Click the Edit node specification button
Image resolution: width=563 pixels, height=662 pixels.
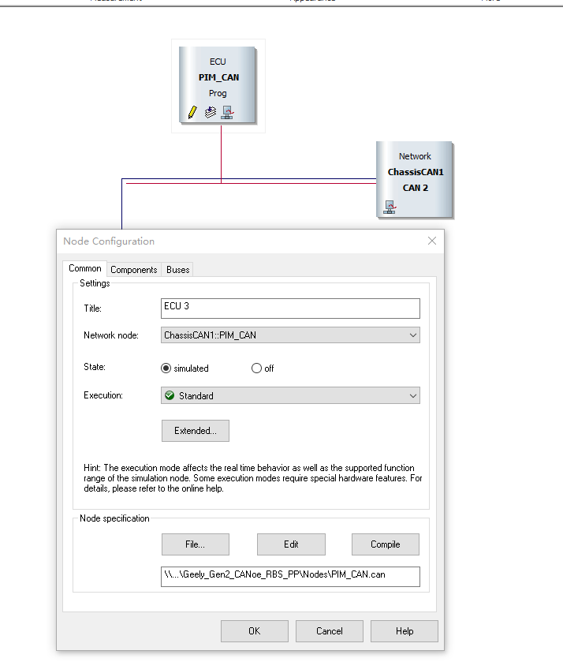pyautogui.click(x=291, y=544)
